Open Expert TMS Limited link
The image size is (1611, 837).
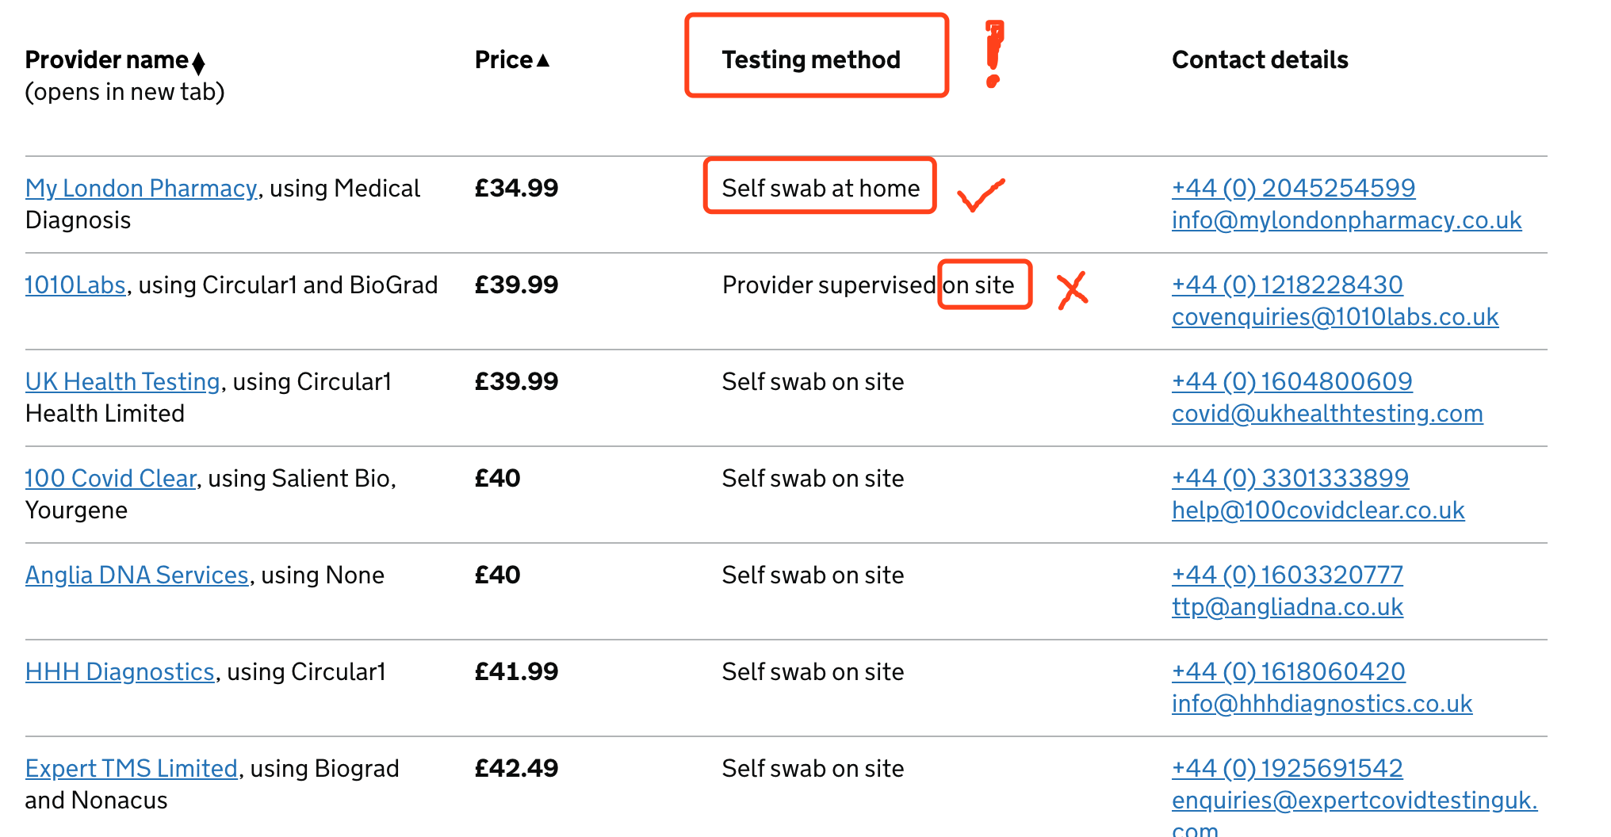click(131, 769)
